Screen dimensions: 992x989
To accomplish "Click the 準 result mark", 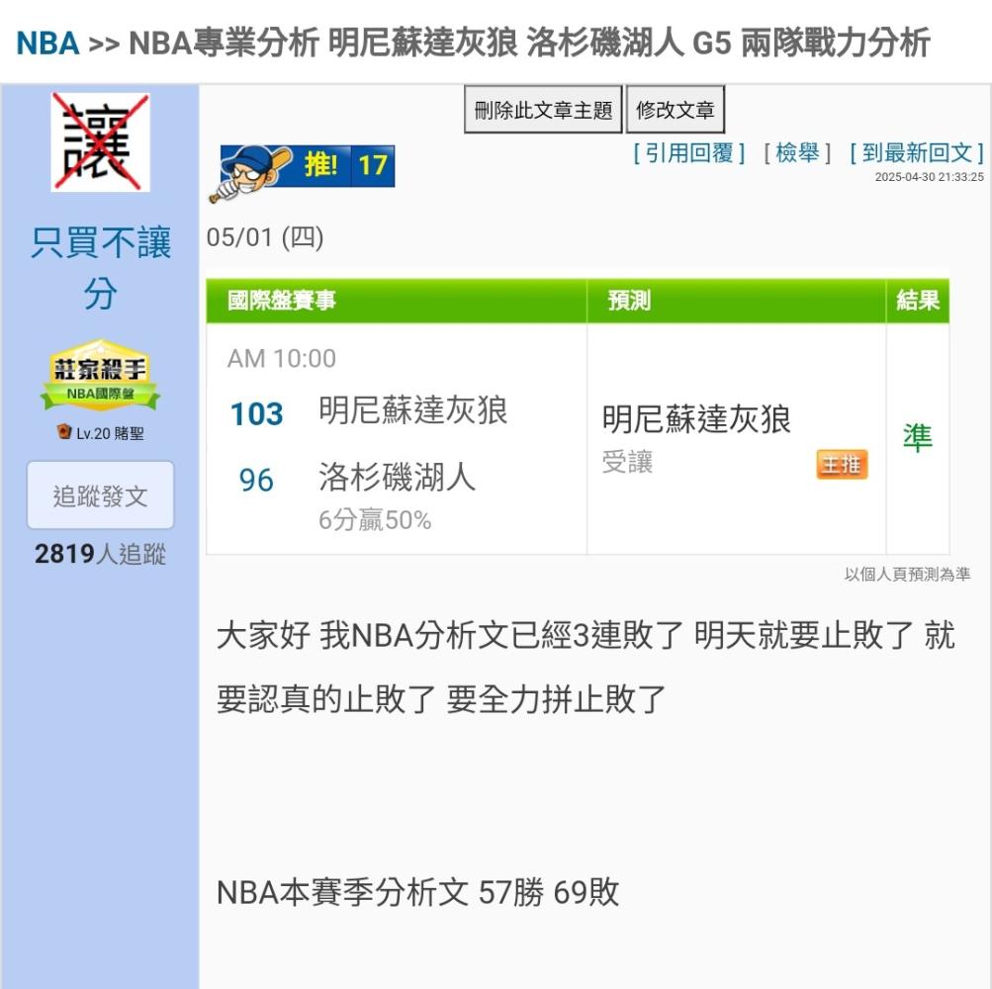I will pos(918,438).
